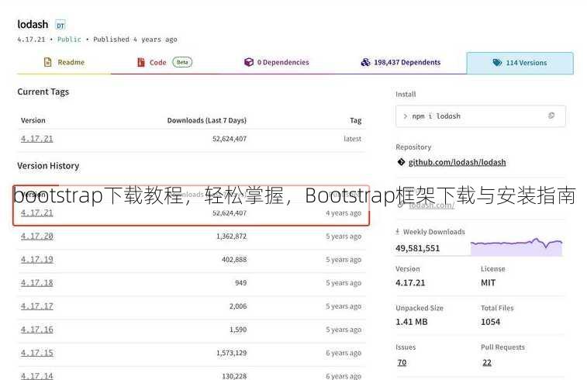Open the Readme tab
The height and width of the screenshot is (380, 587).
[x=64, y=62]
